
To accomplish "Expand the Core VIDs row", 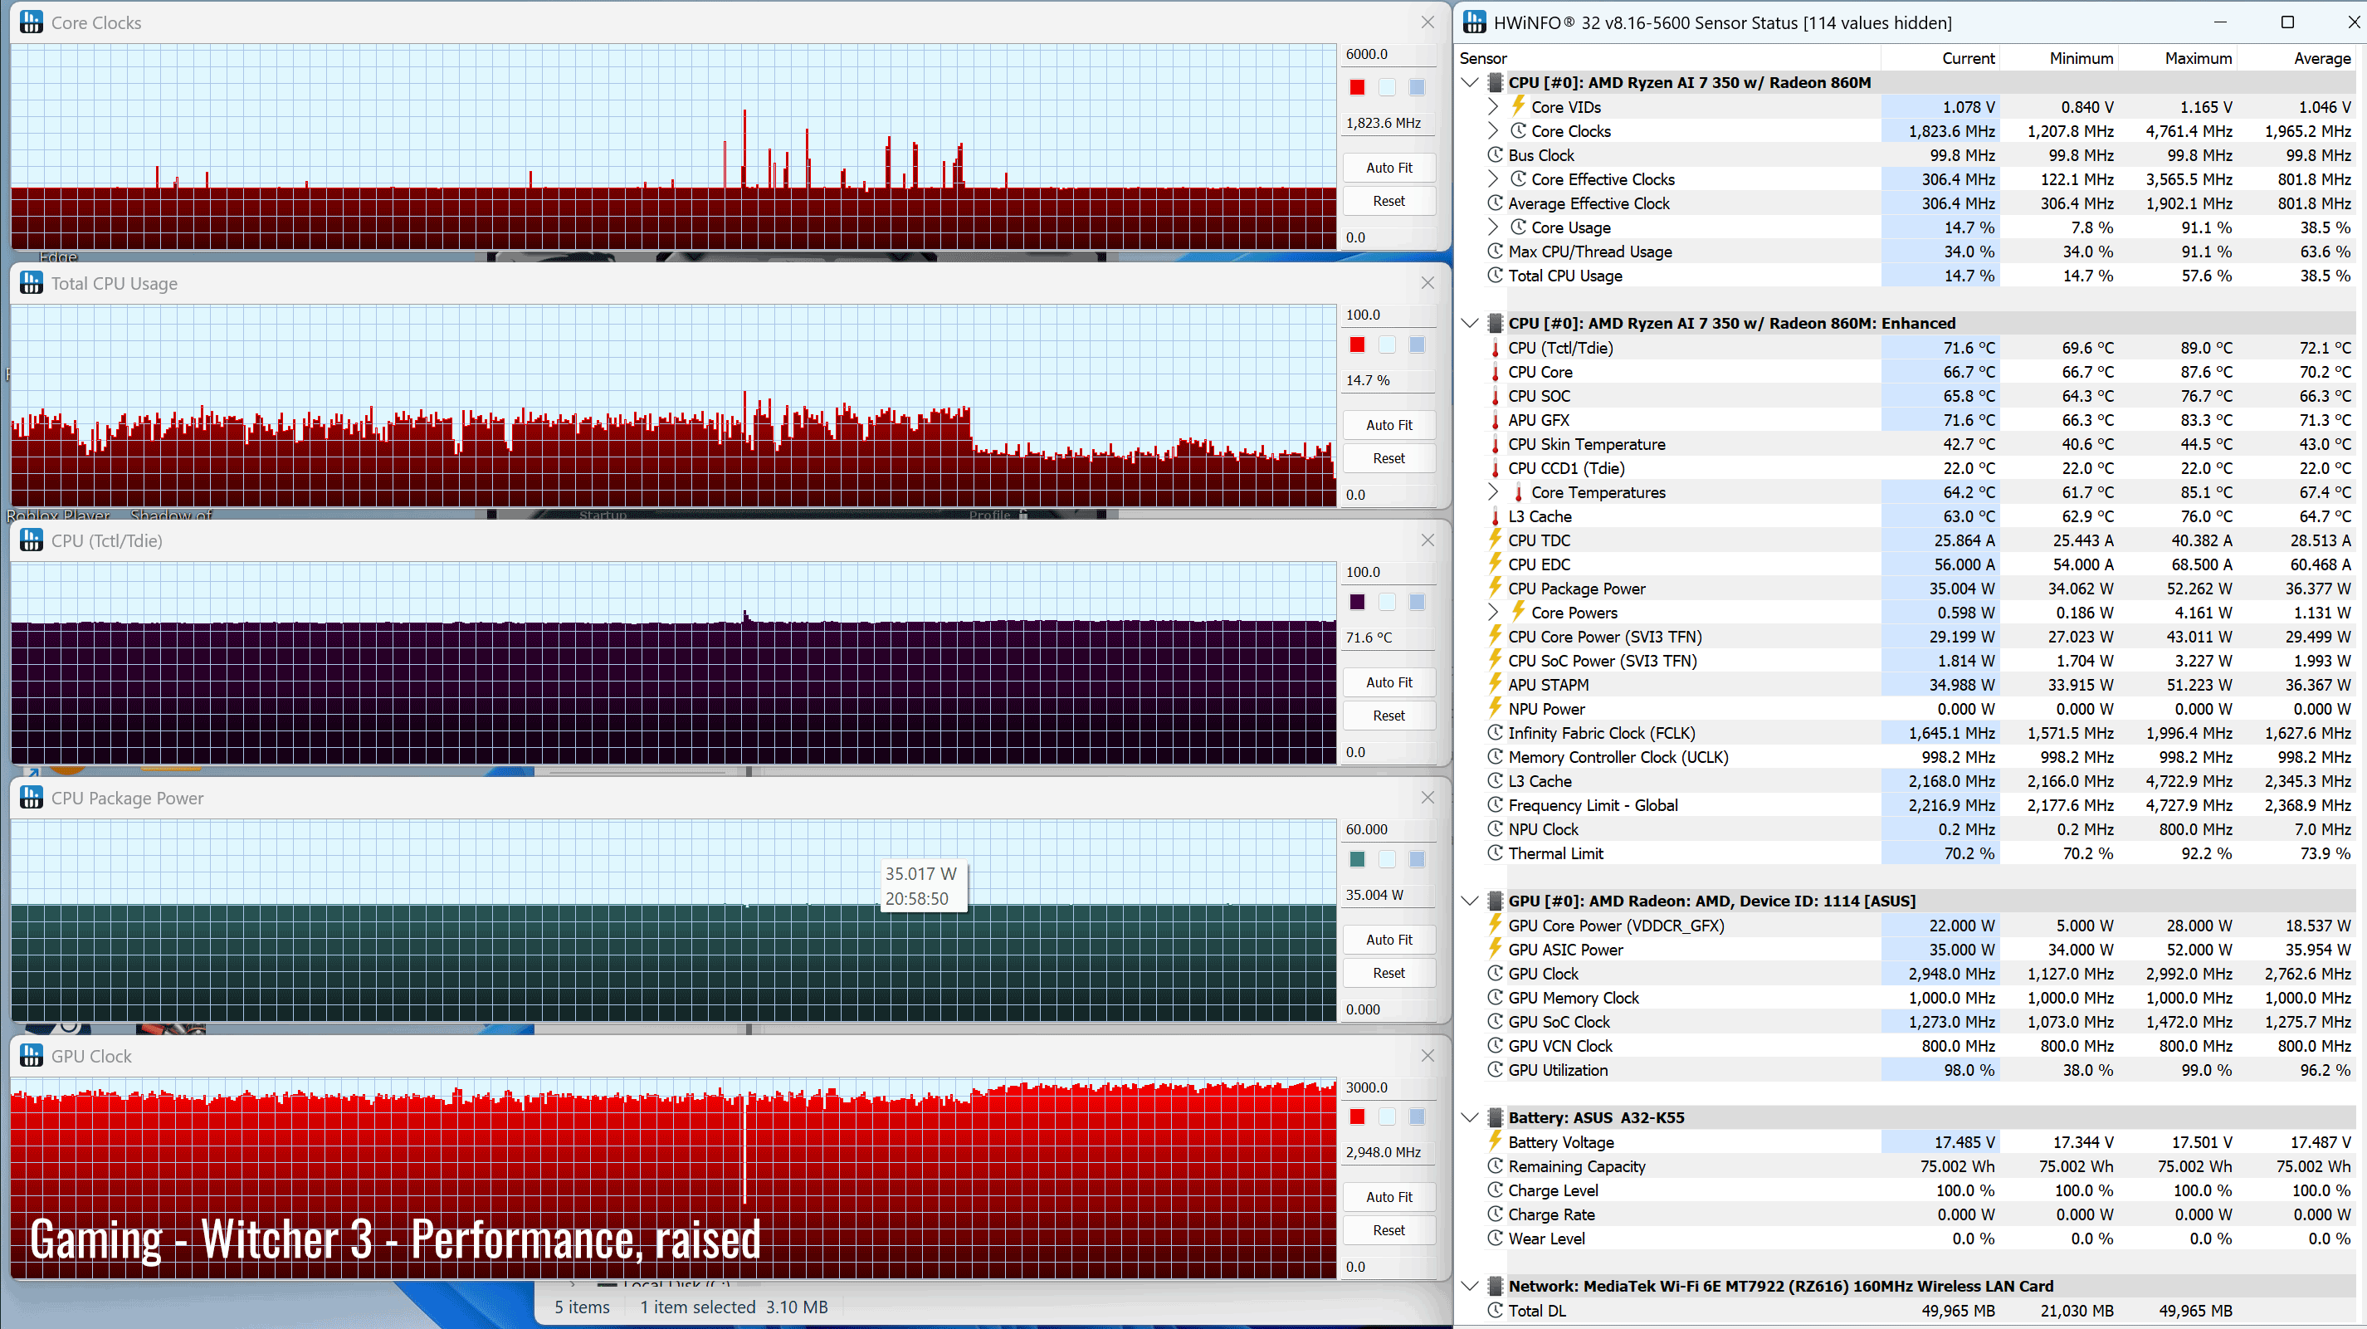I will (1493, 106).
